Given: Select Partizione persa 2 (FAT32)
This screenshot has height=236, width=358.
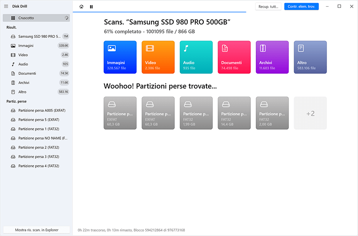Looking at the screenshot, I should [36, 147].
